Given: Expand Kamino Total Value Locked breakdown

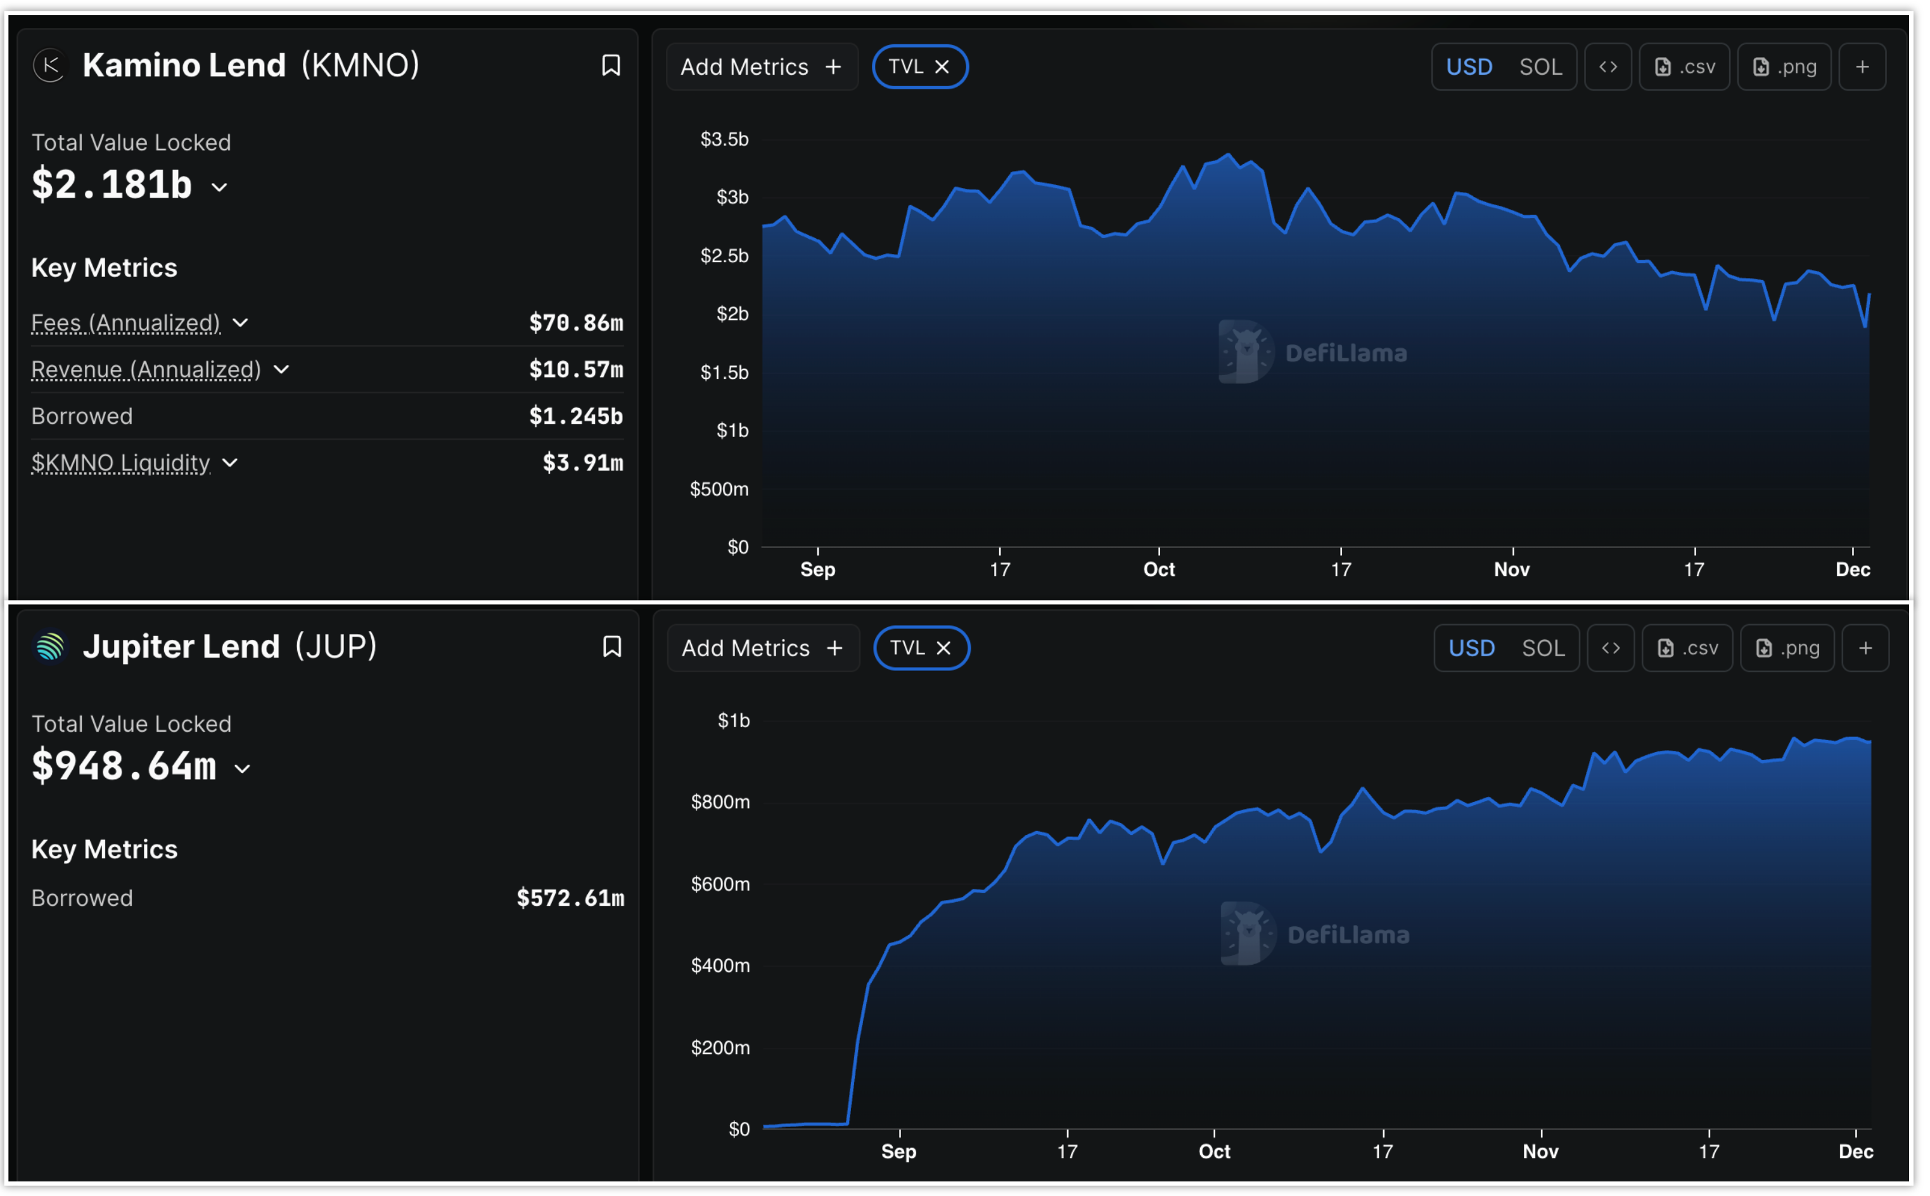Looking at the screenshot, I should pyautogui.click(x=220, y=188).
